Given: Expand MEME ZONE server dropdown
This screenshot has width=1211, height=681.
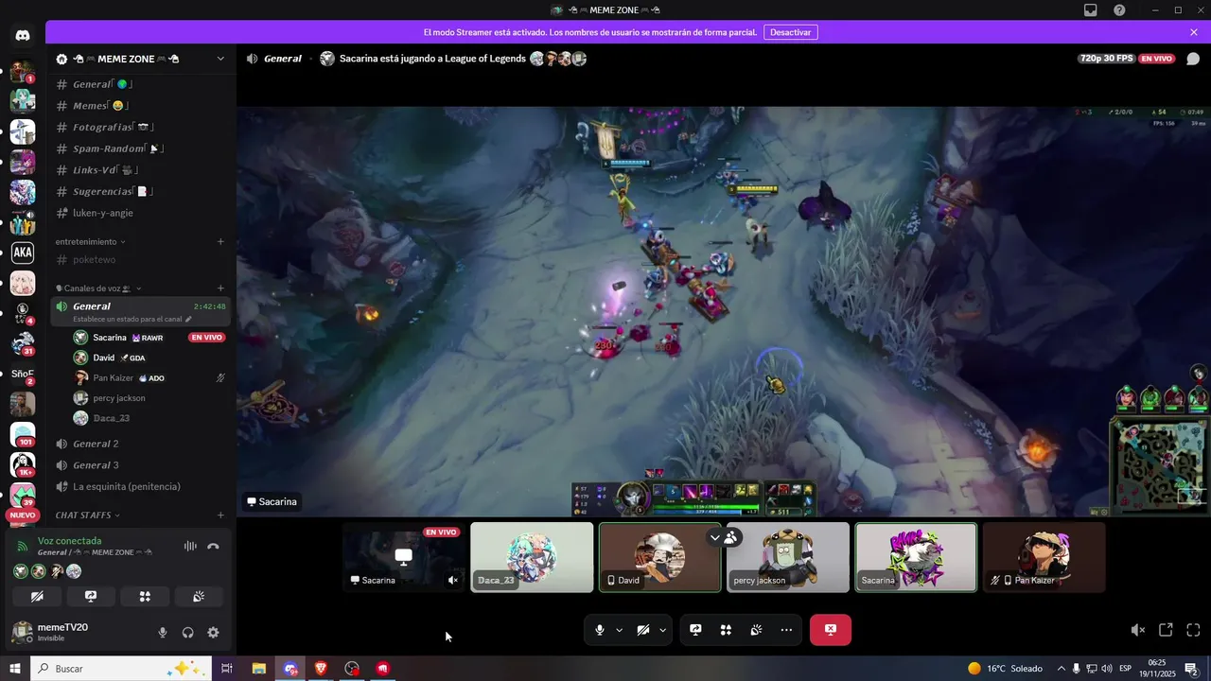Looking at the screenshot, I should coord(220,59).
